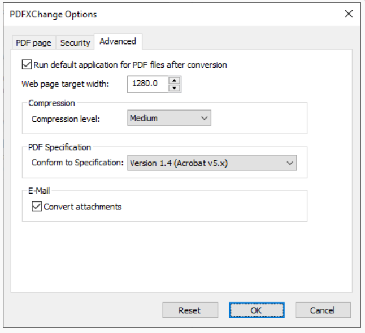Uncheck the Convert attachments checkbox
This screenshot has width=365, height=333.
click(37, 207)
